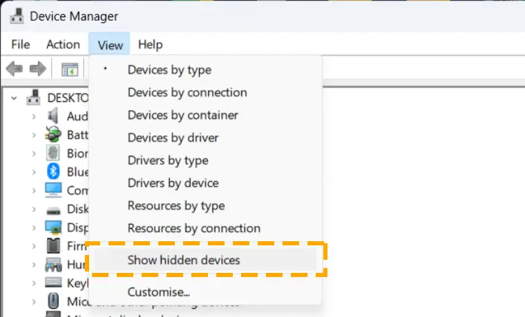The image size is (525, 317).
Task: Click the Bluetooth category icon
Action: pyautogui.click(x=53, y=172)
